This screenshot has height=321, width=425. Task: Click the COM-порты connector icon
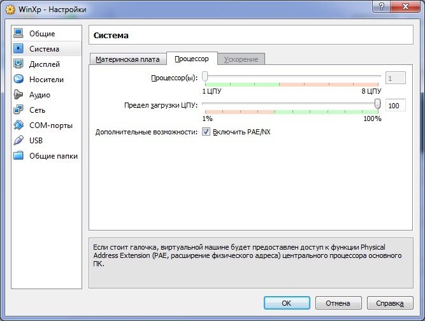[18, 125]
